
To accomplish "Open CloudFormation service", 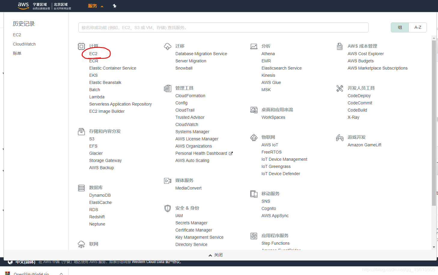I will 190,96.
